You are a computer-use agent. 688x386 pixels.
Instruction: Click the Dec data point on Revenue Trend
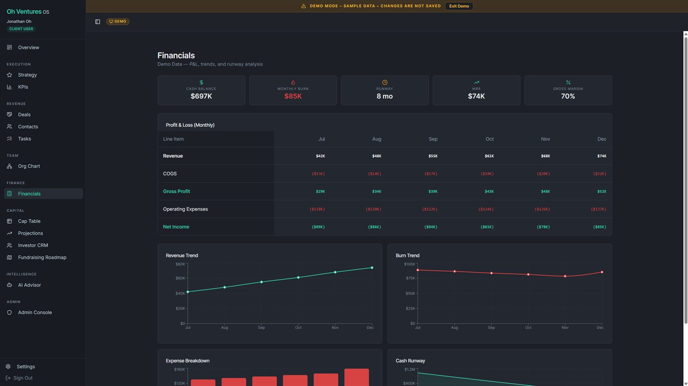coord(372,268)
